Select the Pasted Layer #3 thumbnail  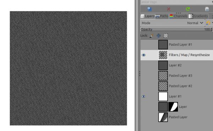(x=163, y=76)
